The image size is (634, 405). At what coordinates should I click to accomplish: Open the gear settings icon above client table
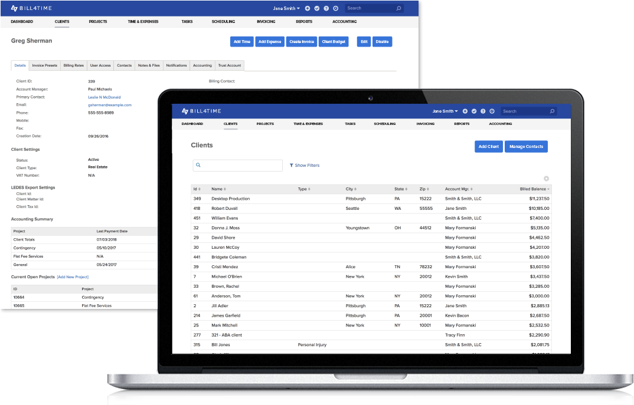click(x=546, y=178)
